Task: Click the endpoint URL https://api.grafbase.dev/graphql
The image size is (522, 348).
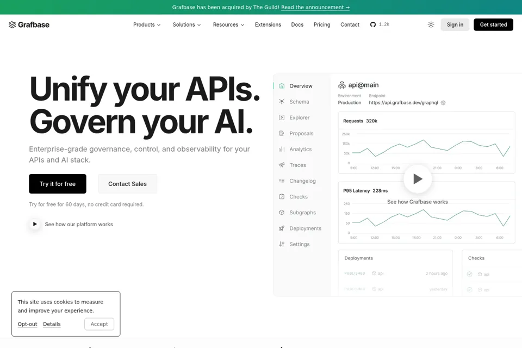Action: (x=403, y=103)
